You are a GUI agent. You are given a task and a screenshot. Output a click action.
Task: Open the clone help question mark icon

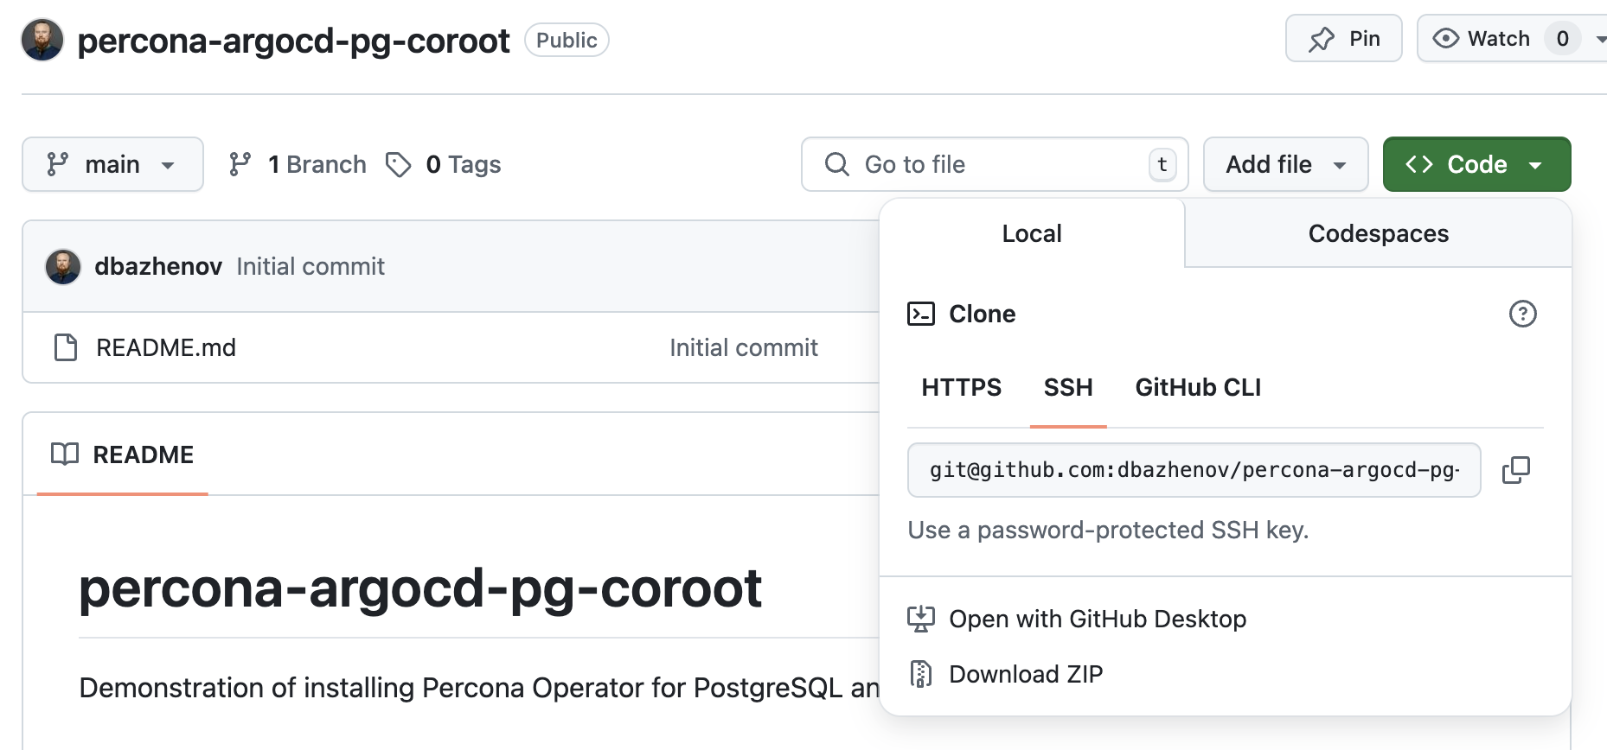click(x=1522, y=314)
